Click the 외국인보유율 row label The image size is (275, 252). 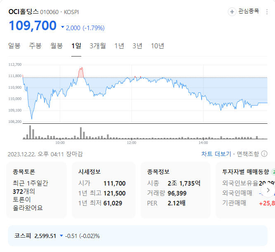pos(240,183)
